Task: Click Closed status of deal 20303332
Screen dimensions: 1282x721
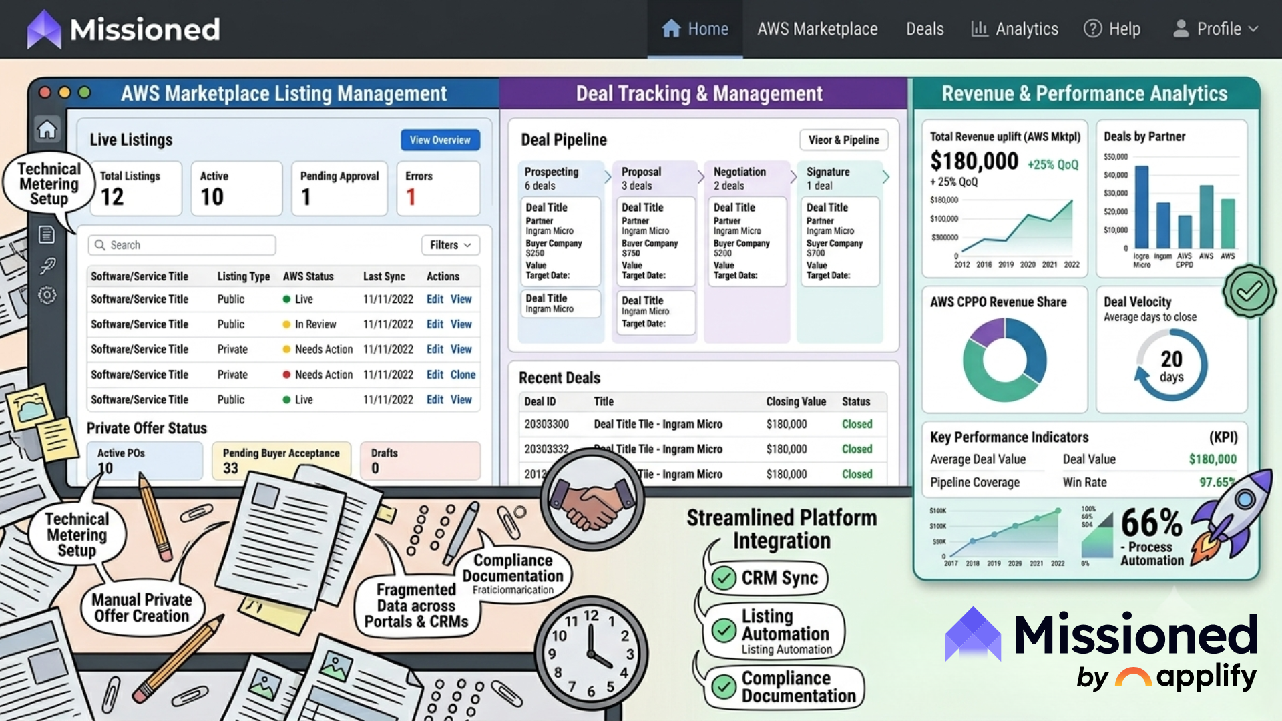Action: (857, 449)
